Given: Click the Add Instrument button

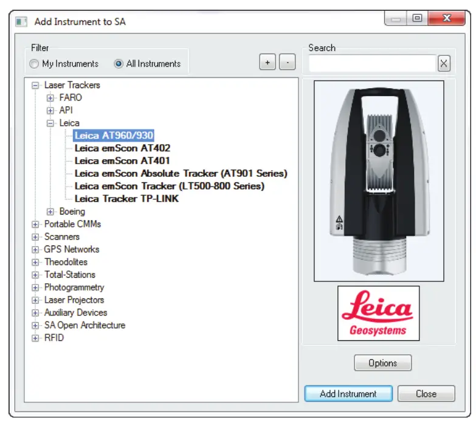Looking at the screenshot, I should 348,394.
